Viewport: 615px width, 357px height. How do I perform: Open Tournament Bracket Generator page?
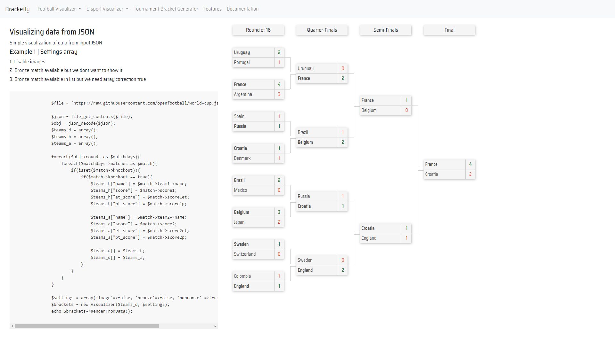click(166, 9)
